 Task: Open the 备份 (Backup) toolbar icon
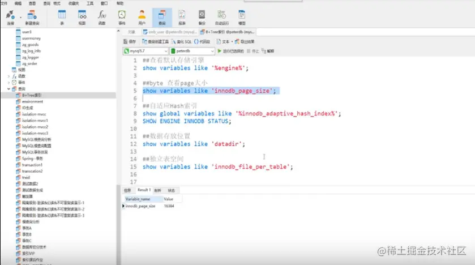click(x=202, y=17)
